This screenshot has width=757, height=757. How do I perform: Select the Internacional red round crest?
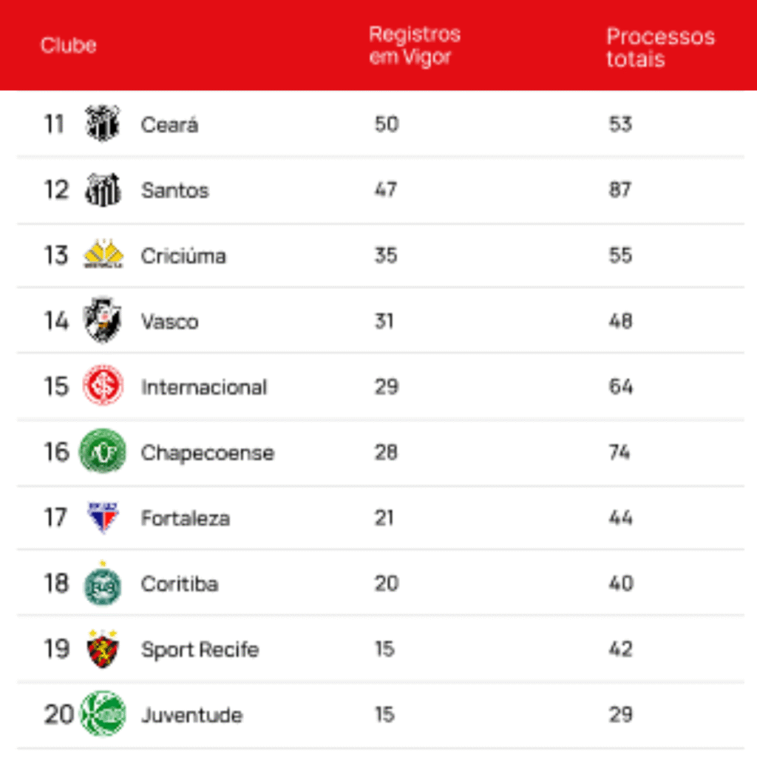(x=103, y=386)
